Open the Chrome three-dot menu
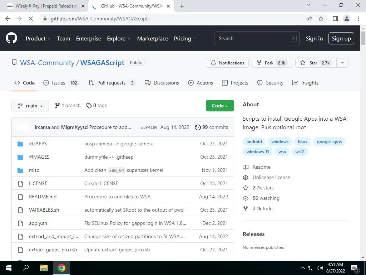 click(358, 19)
